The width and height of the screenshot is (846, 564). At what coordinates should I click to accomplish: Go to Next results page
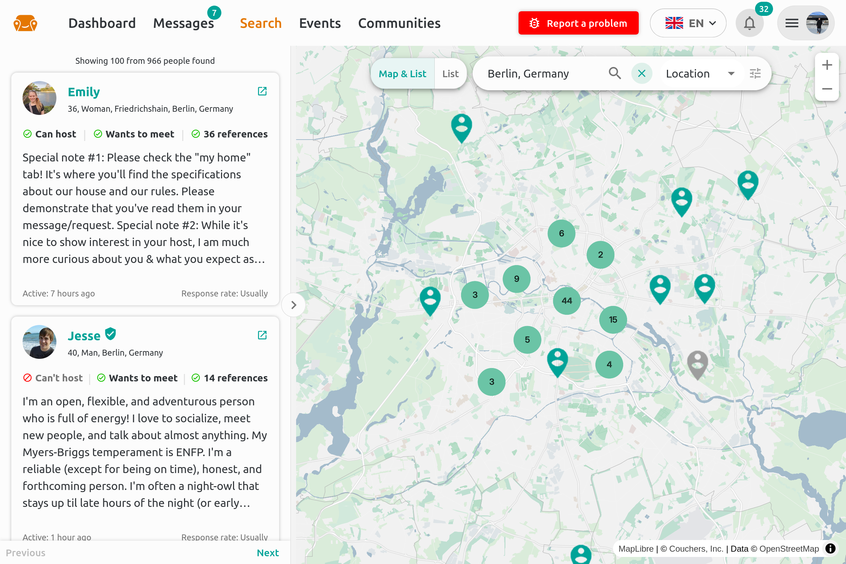point(268,553)
